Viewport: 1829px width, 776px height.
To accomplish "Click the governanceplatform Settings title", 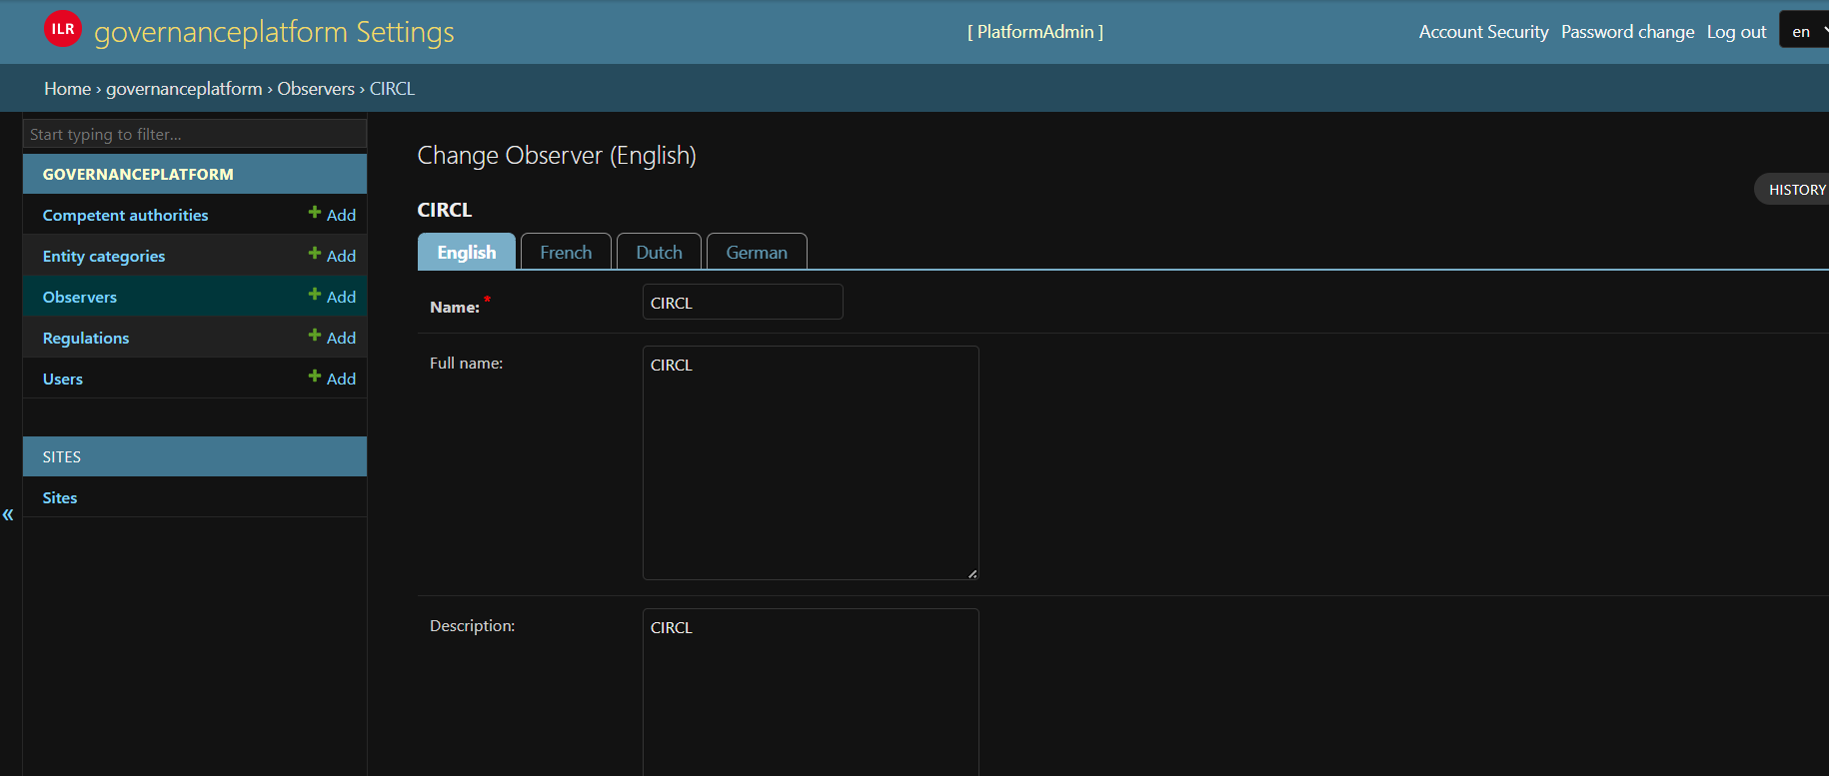I will (274, 32).
